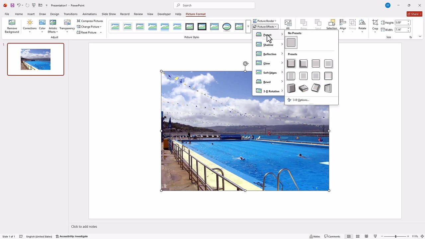Click the Remove Background icon
This screenshot has width=425, height=239.
(x=12, y=23)
